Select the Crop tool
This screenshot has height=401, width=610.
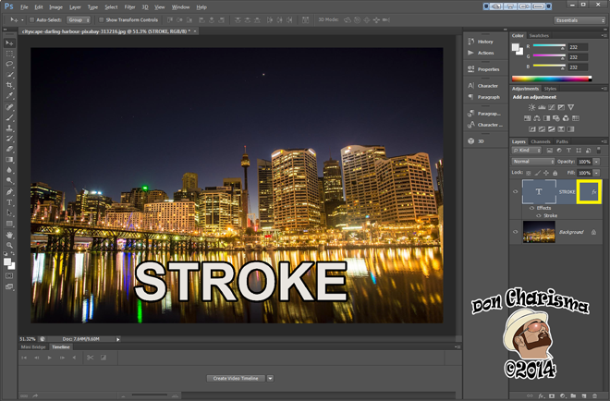9,85
